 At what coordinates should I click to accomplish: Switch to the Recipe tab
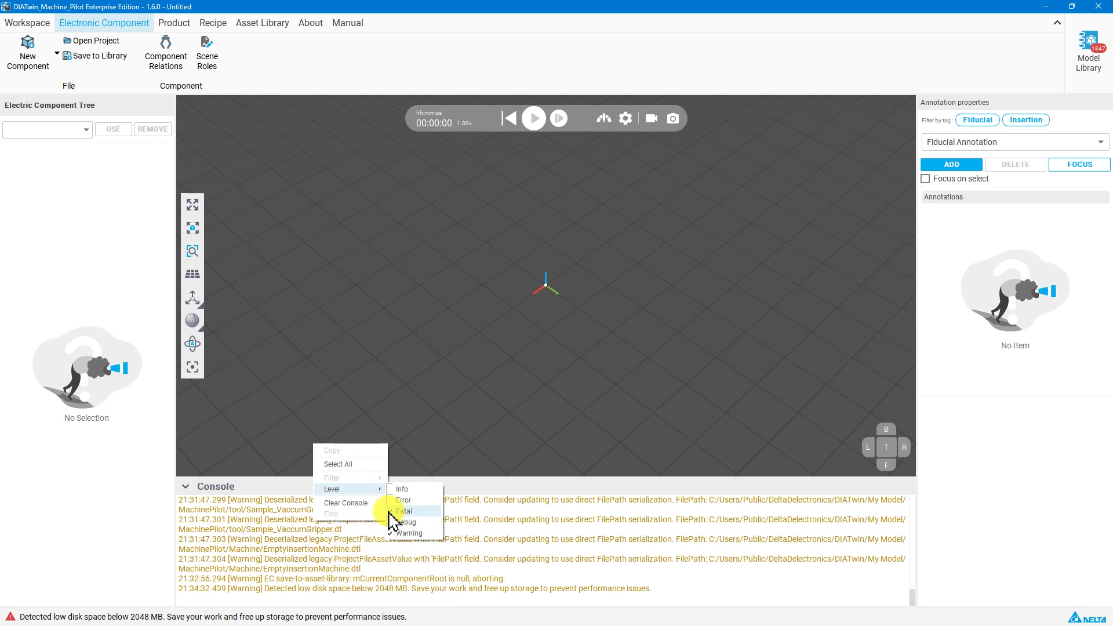click(213, 23)
